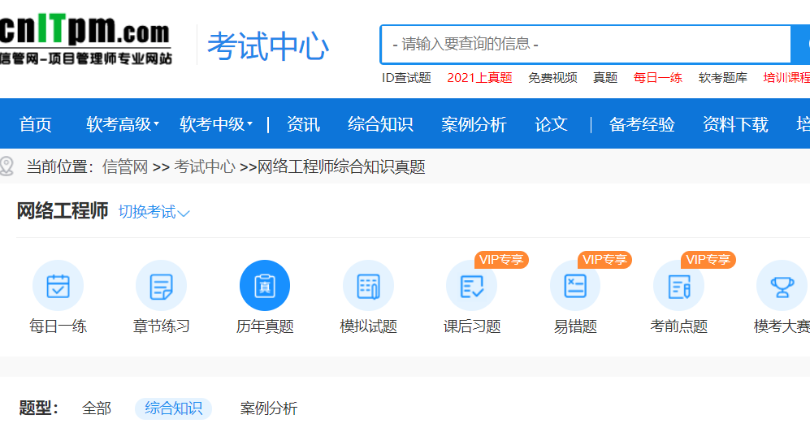Go to the 首页 nav item

click(x=36, y=124)
